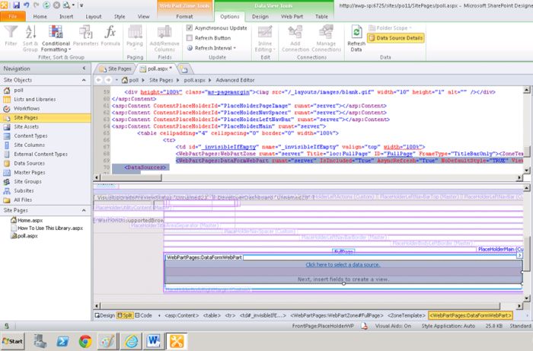Click the Lists and Libraries item

tap(36, 99)
